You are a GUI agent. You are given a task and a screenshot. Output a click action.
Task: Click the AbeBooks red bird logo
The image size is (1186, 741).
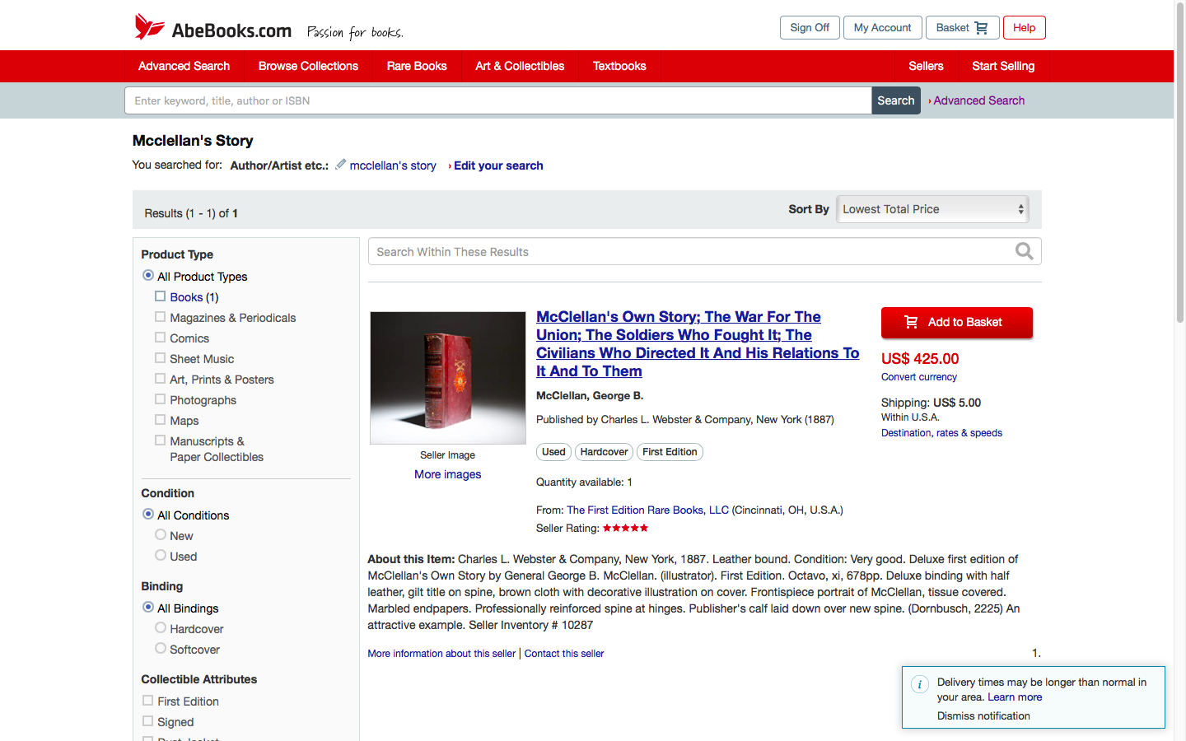click(149, 27)
